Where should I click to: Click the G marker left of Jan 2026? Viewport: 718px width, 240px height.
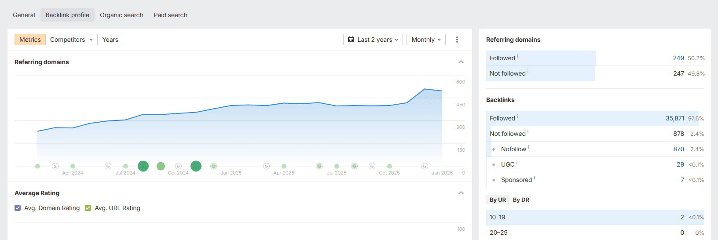click(425, 166)
